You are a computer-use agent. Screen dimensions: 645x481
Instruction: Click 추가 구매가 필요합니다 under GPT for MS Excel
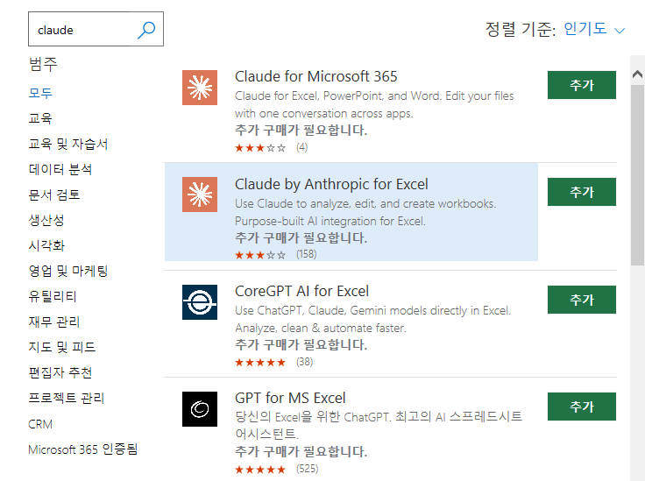[x=301, y=451]
